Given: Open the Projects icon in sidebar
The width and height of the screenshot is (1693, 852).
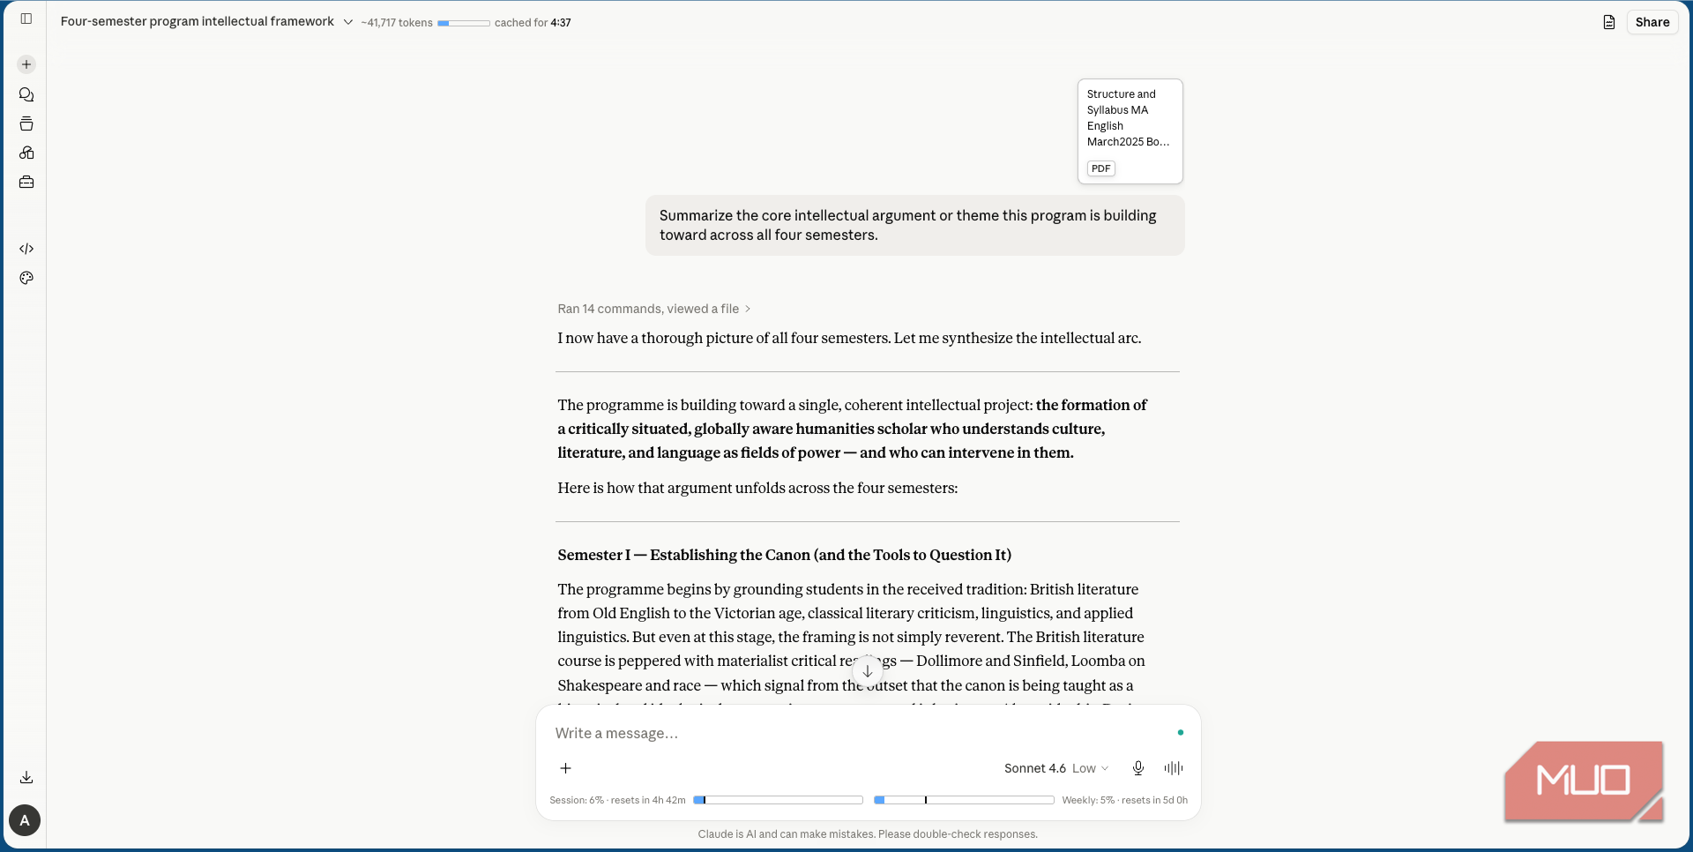Looking at the screenshot, I should coord(26,123).
